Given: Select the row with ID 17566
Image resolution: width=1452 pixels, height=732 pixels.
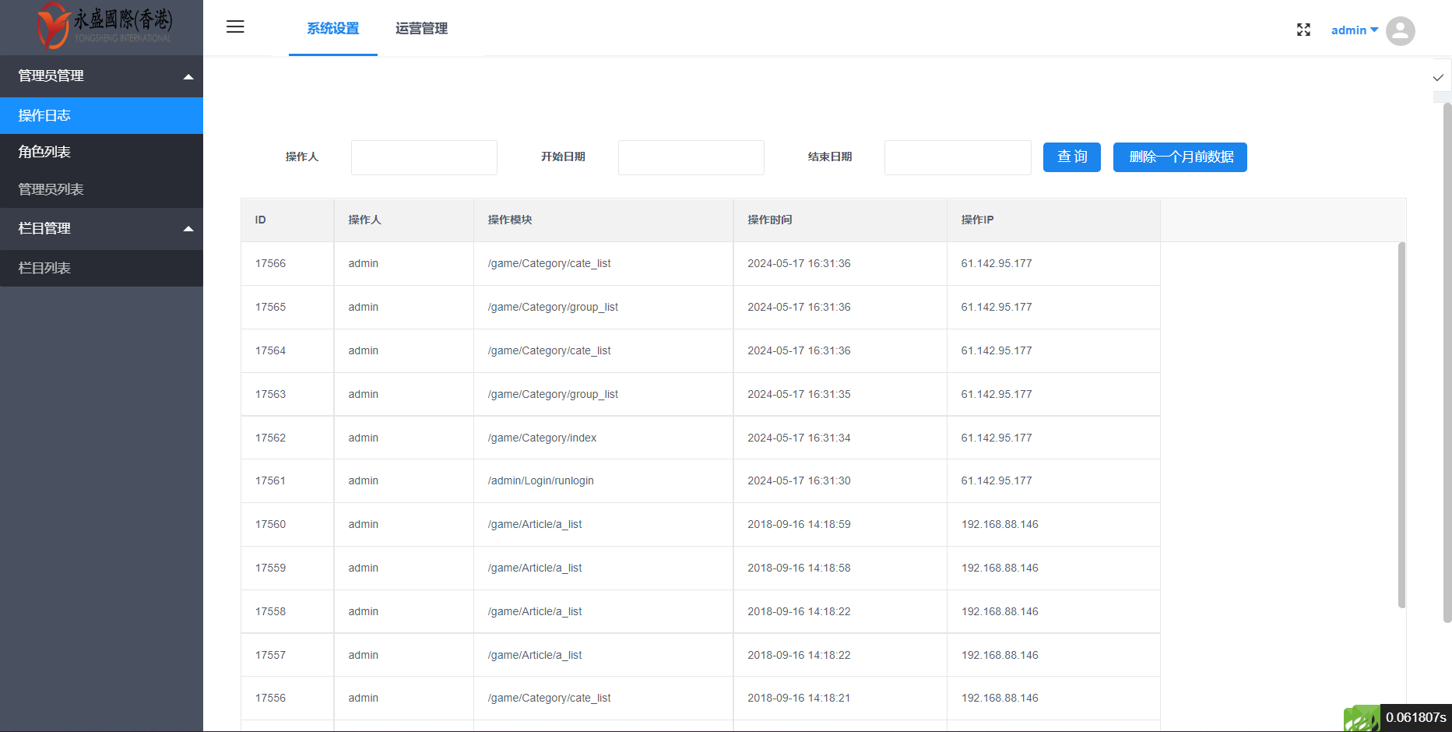Looking at the screenshot, I should click(701, 264).
